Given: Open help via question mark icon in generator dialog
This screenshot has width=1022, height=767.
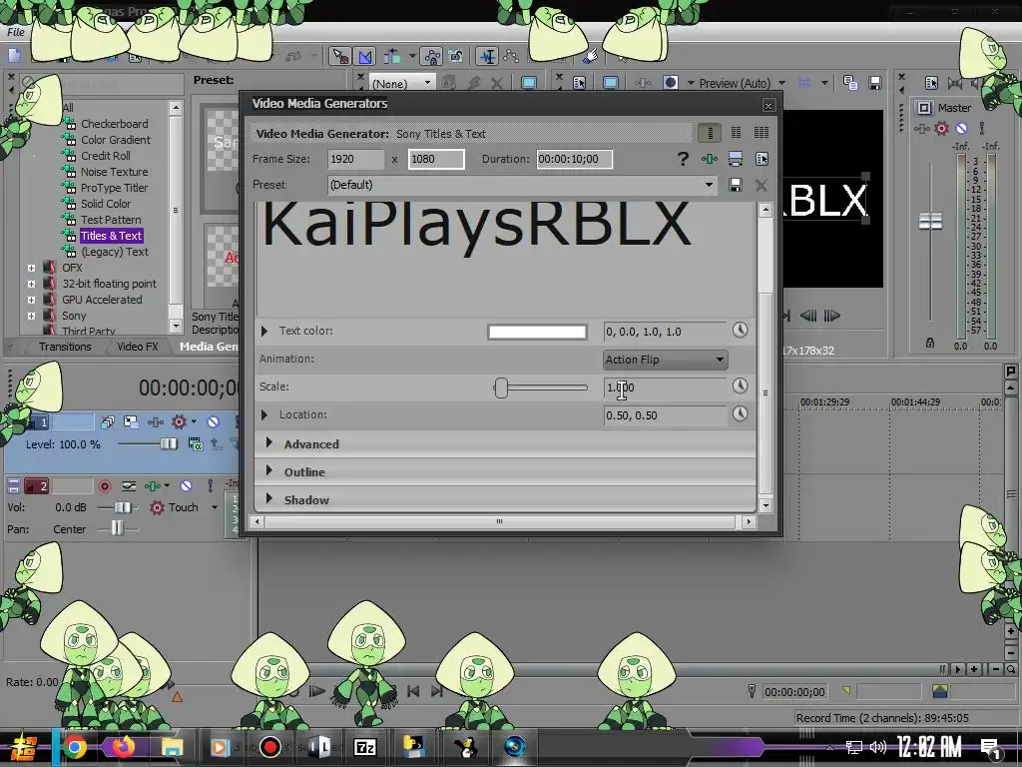Looking at the screenshot, I should click(683, 159).
